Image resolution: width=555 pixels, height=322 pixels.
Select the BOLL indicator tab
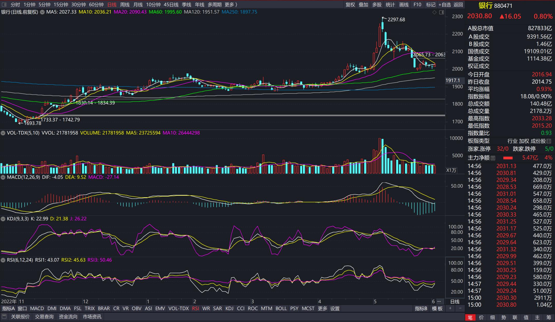click(281, 308)
